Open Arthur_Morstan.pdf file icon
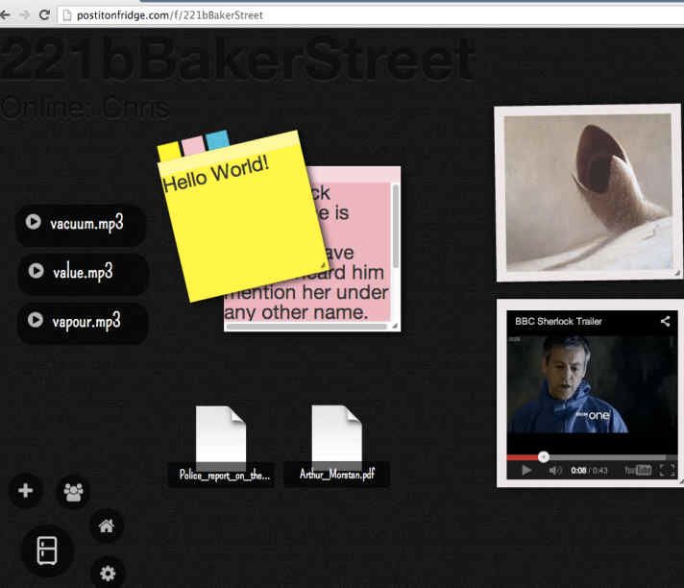 coord(336,437)
